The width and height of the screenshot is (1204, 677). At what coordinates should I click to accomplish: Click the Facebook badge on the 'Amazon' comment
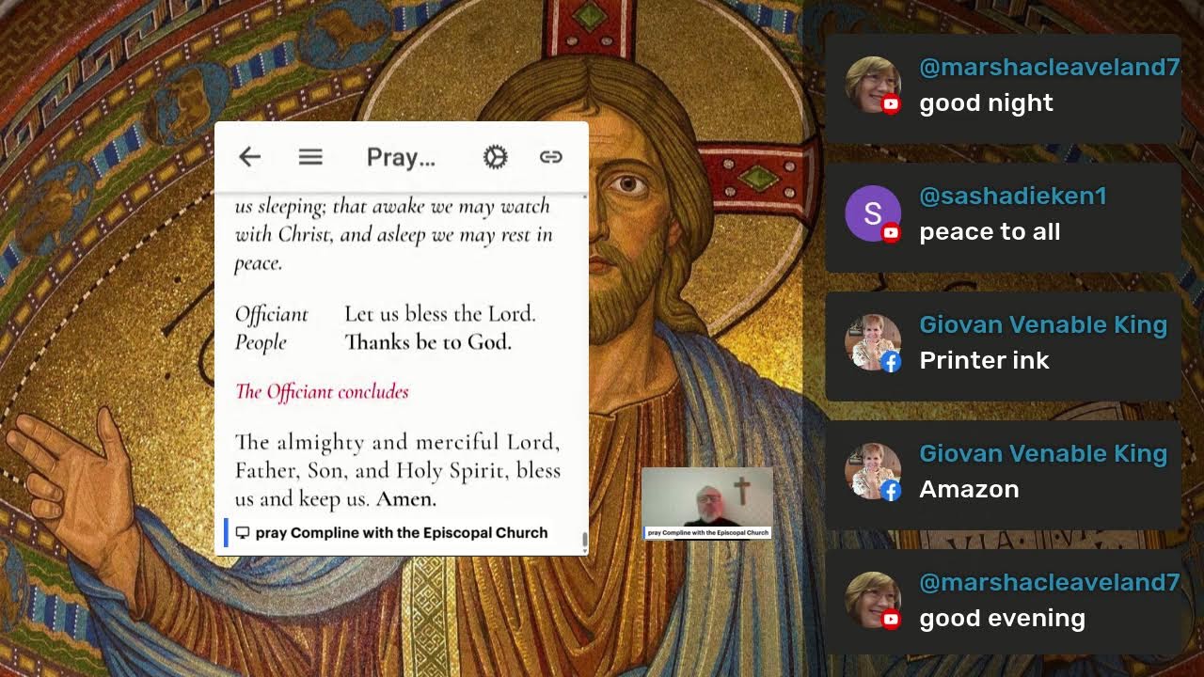point(891,491)
